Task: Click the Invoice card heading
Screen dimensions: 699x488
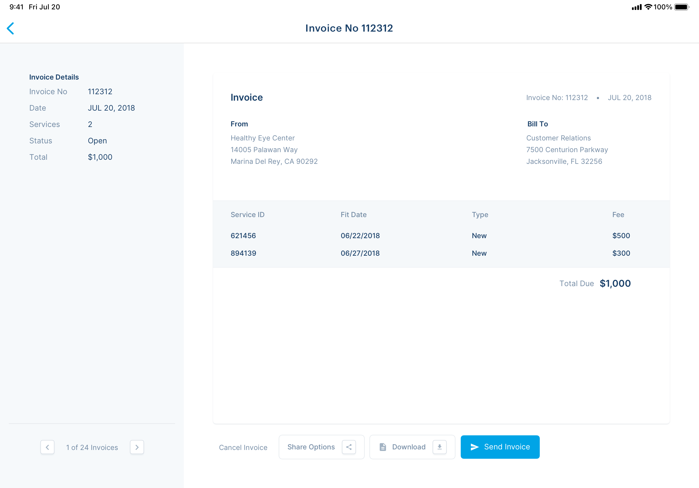Action: click(246, 97)
